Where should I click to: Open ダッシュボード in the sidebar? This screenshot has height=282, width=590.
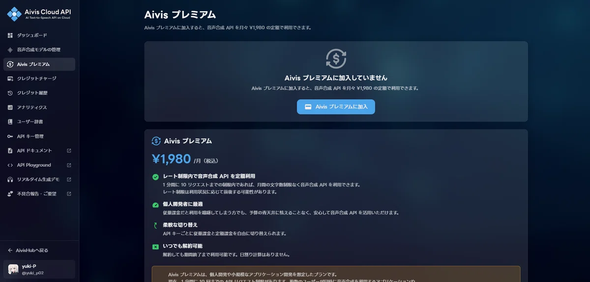pyautogui.click(x=39, y=35)
